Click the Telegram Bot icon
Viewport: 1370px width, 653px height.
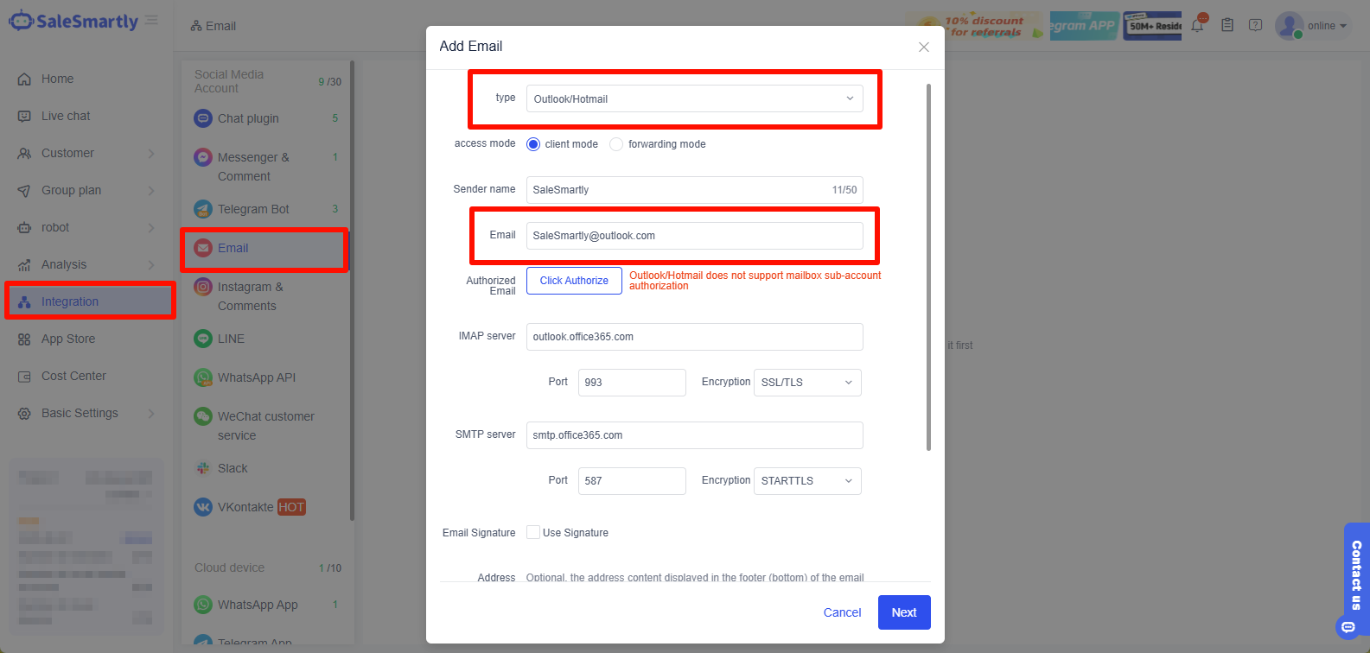203,209
